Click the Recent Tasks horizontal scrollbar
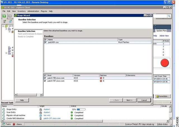Viewport: 179px width, 127px height. pyautogui.click(x=53, y=121)
